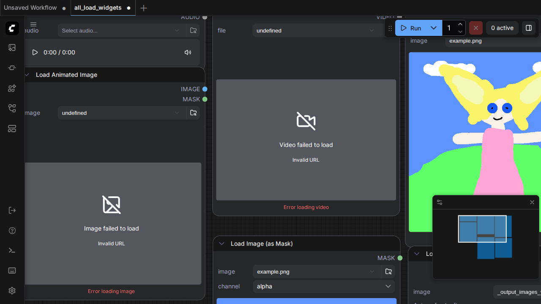Open keyboard shortcuts icon in sidebar

coord(12,271)
